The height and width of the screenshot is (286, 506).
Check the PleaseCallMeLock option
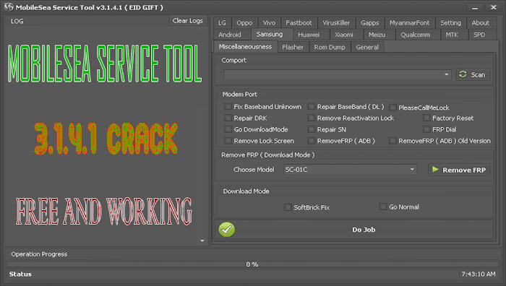(x=393, y=108)
